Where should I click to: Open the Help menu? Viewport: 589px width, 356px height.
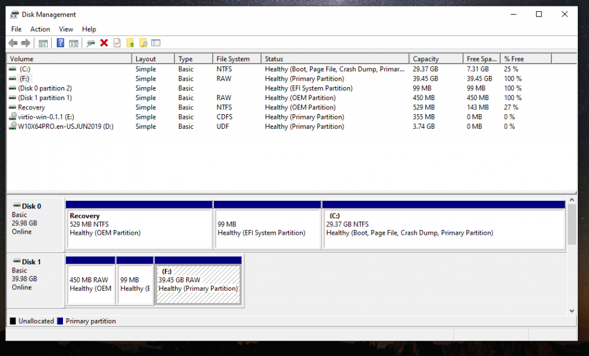point(89,29)
